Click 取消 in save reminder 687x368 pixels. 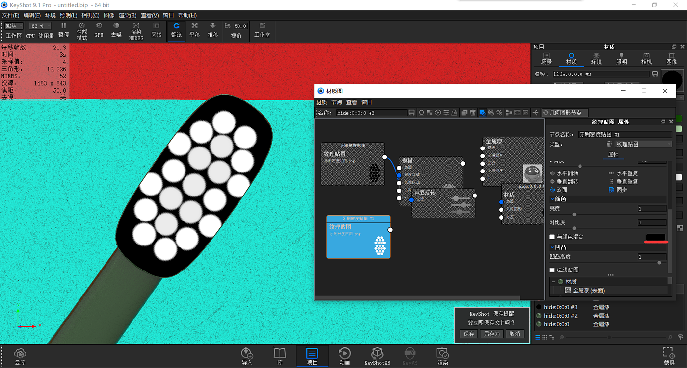coord(514,334)
